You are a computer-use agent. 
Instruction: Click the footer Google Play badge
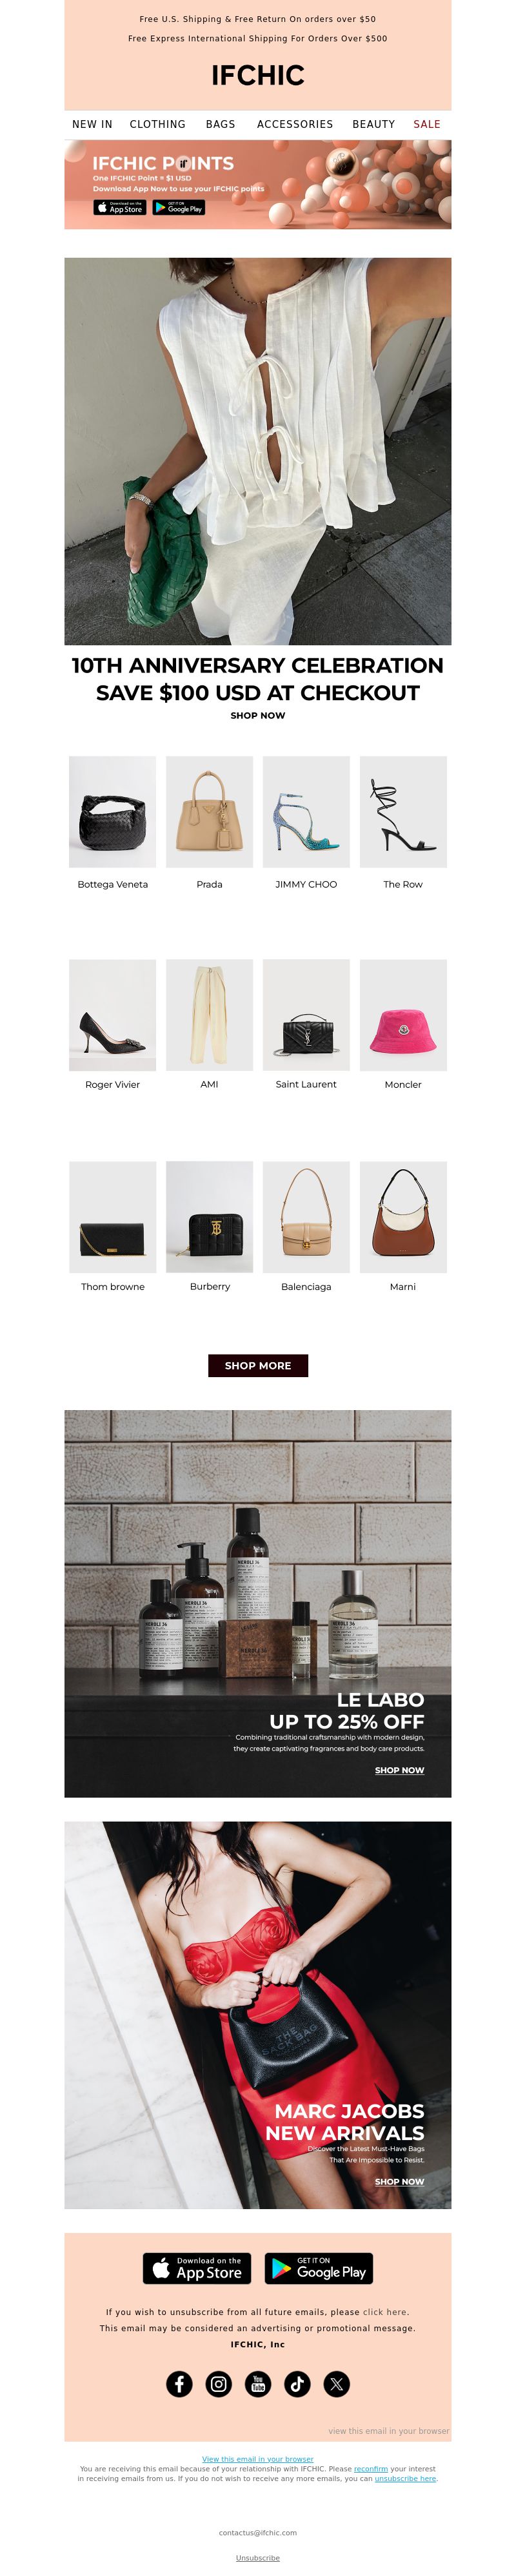pos(319,2268)
